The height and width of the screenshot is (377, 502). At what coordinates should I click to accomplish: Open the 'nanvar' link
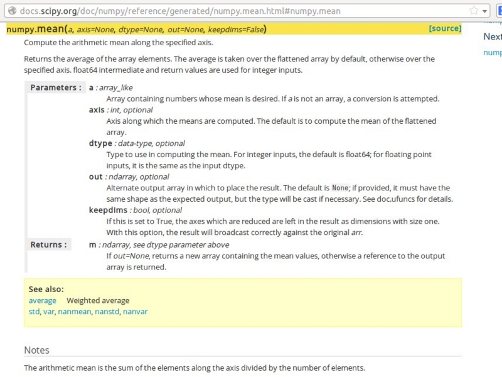click(x=135, y=312)
